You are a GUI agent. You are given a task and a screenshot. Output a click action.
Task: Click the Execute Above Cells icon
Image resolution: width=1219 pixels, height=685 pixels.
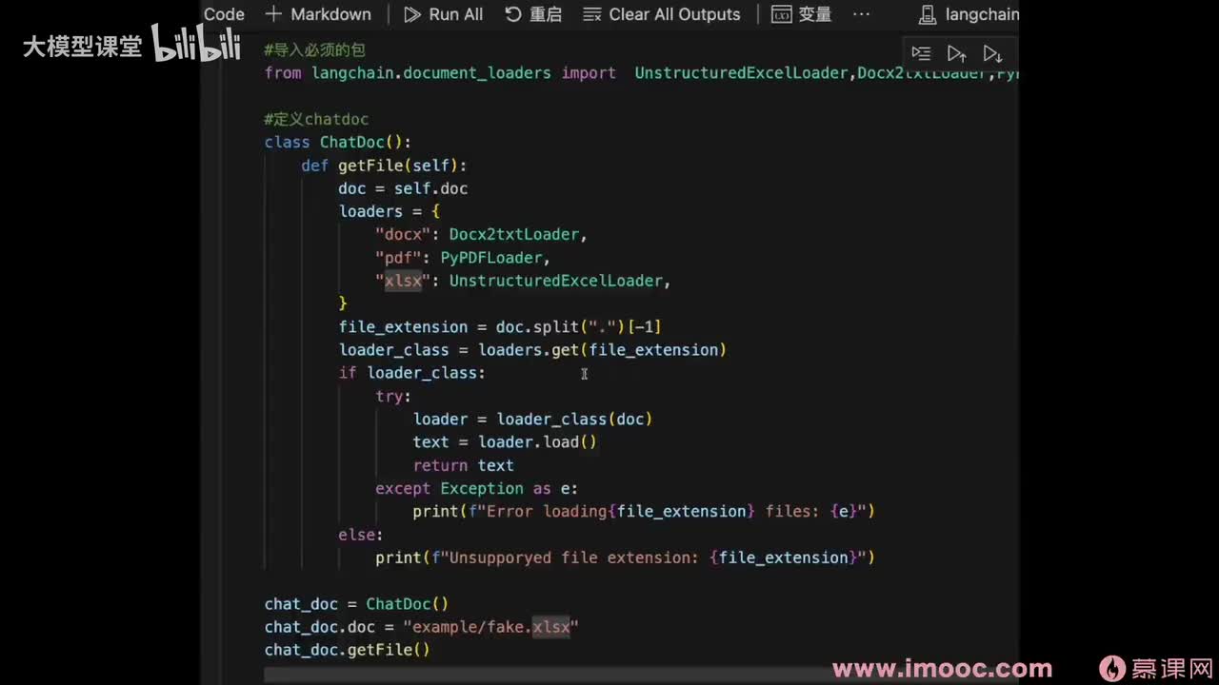coord(957,53)
